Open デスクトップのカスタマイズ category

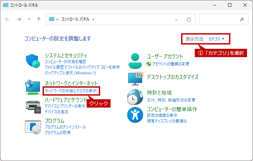pos(173,77)
